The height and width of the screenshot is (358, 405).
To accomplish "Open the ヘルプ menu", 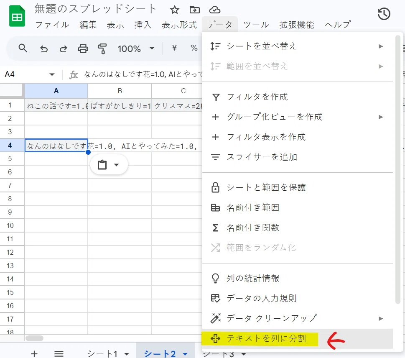I will click(338, 25).
